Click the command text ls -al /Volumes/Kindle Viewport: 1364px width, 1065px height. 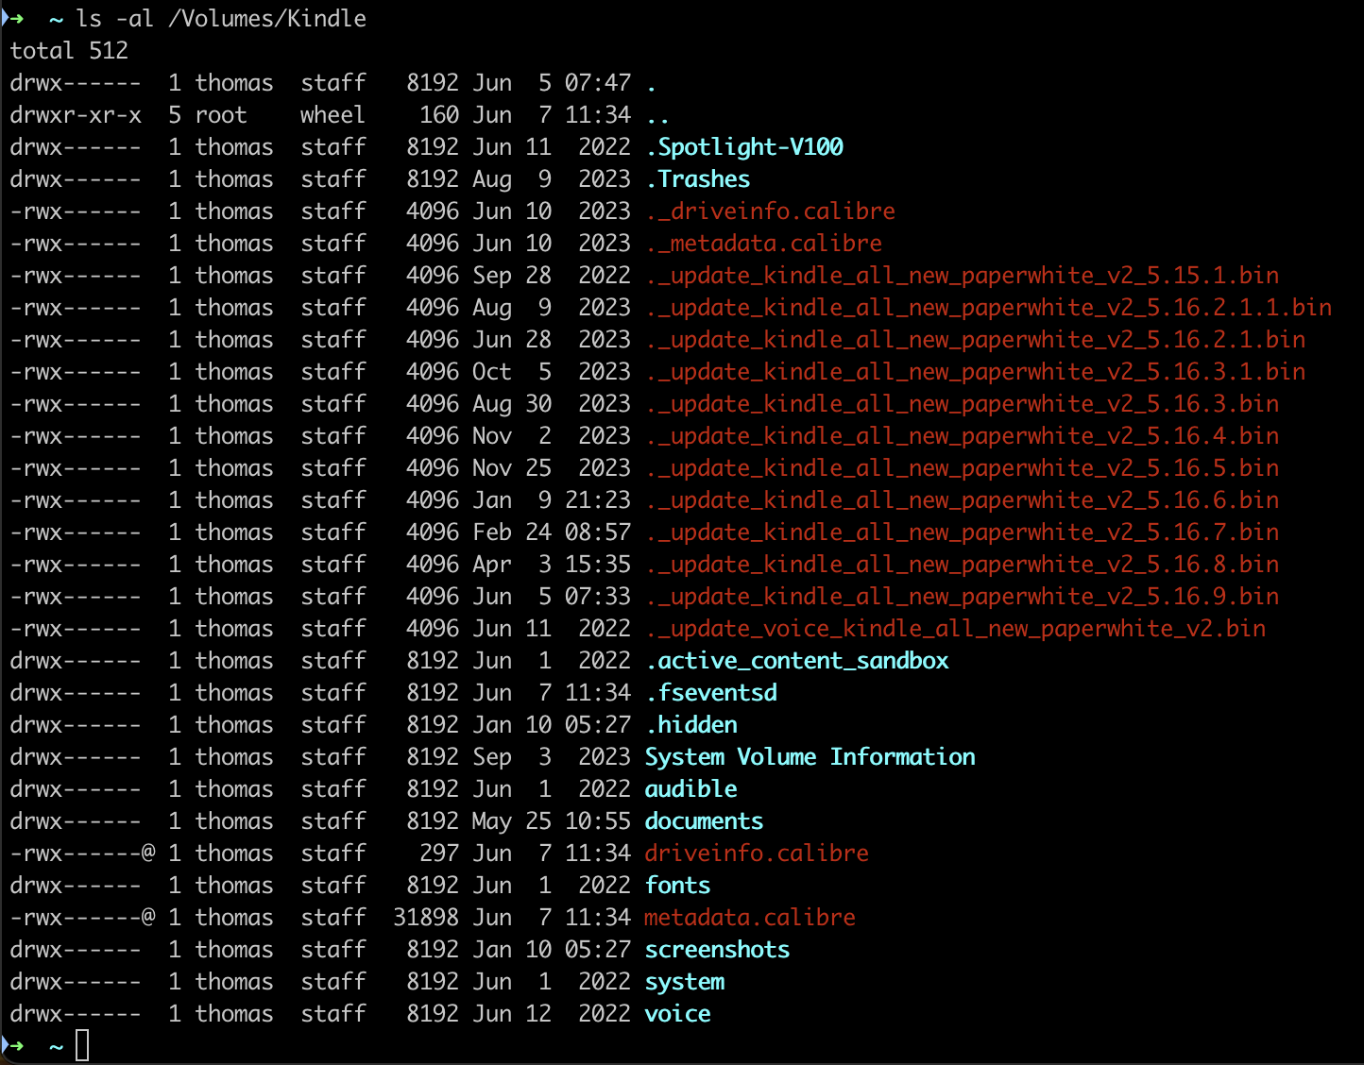221,19
